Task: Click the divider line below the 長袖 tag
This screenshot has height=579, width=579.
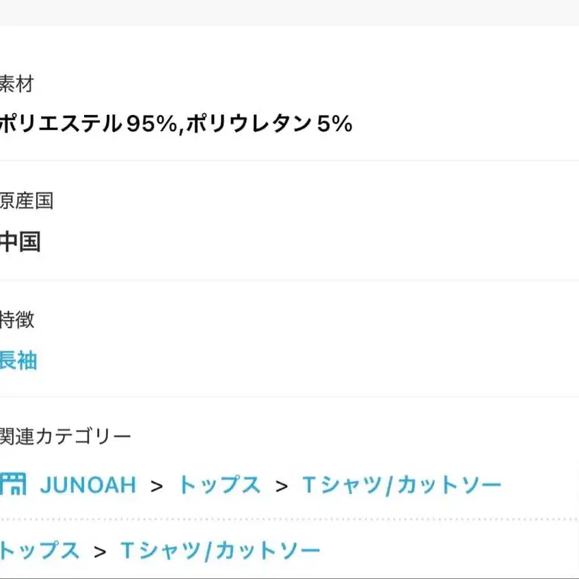Action: pyautogui.click(x=289, y=396)
